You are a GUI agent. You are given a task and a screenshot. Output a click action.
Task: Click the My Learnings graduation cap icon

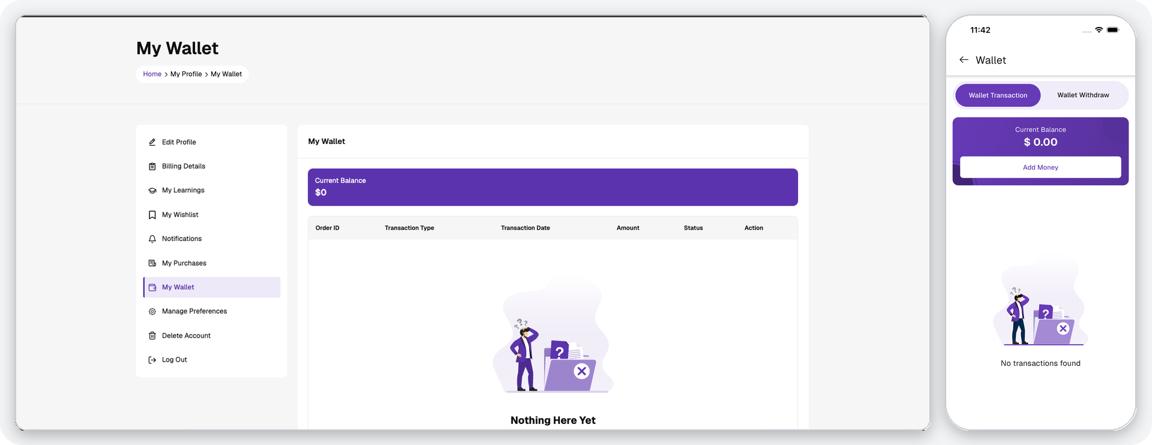click(152, 191)
